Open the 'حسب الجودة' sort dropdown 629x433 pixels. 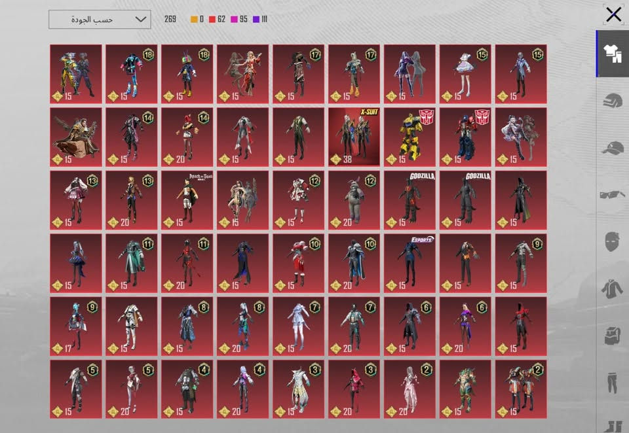[x=100, y=19]
